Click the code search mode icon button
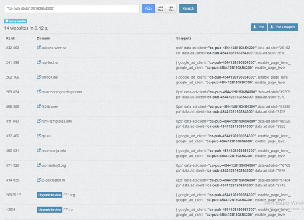Screen dimensions: 305x220 tap(148, 8)
